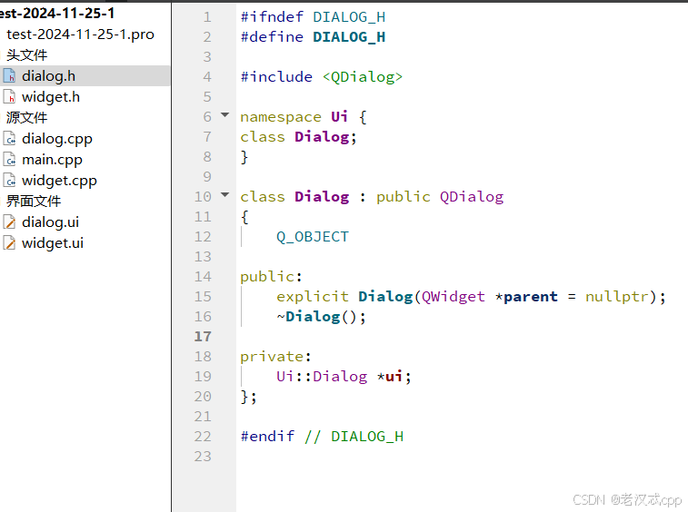Click QWidget in the constructor parameter

coord(454,297)
